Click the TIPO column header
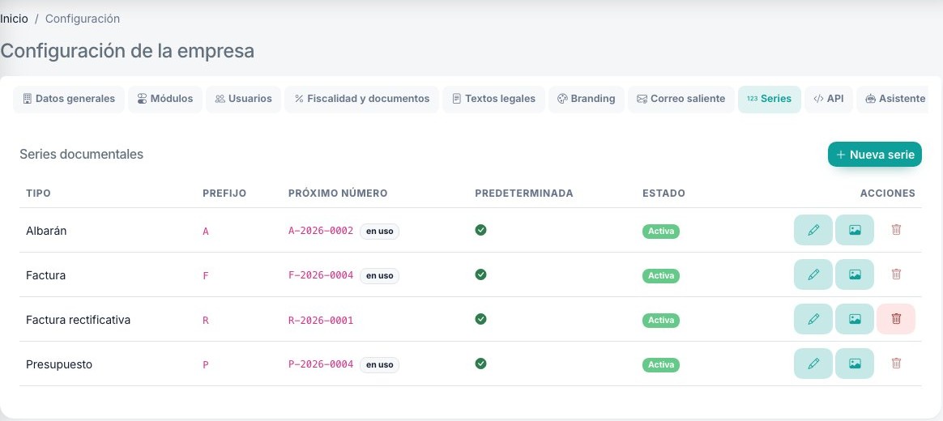Image resolution: width=943 pixels, height=421 pixels. coord(39,193)
